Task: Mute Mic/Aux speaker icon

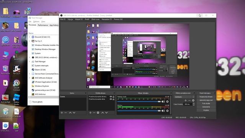Action: coord(163,111)
